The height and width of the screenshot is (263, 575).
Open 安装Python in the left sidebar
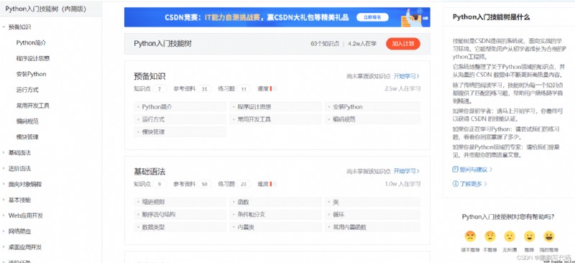[x=31, y=74]
